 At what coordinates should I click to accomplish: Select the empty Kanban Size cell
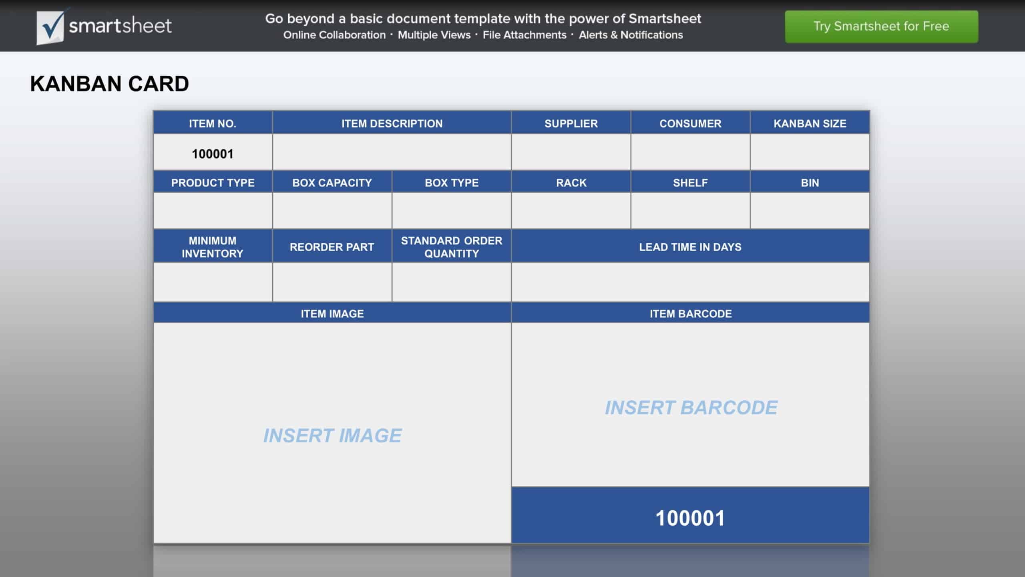point(810,152)
